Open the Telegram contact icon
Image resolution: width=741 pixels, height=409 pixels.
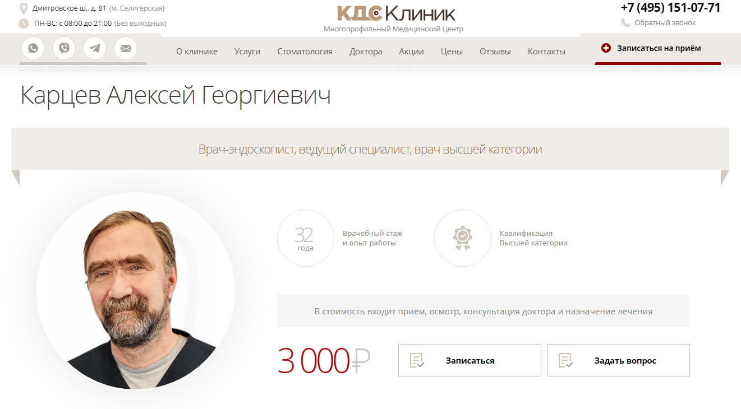tap(95, 48)
